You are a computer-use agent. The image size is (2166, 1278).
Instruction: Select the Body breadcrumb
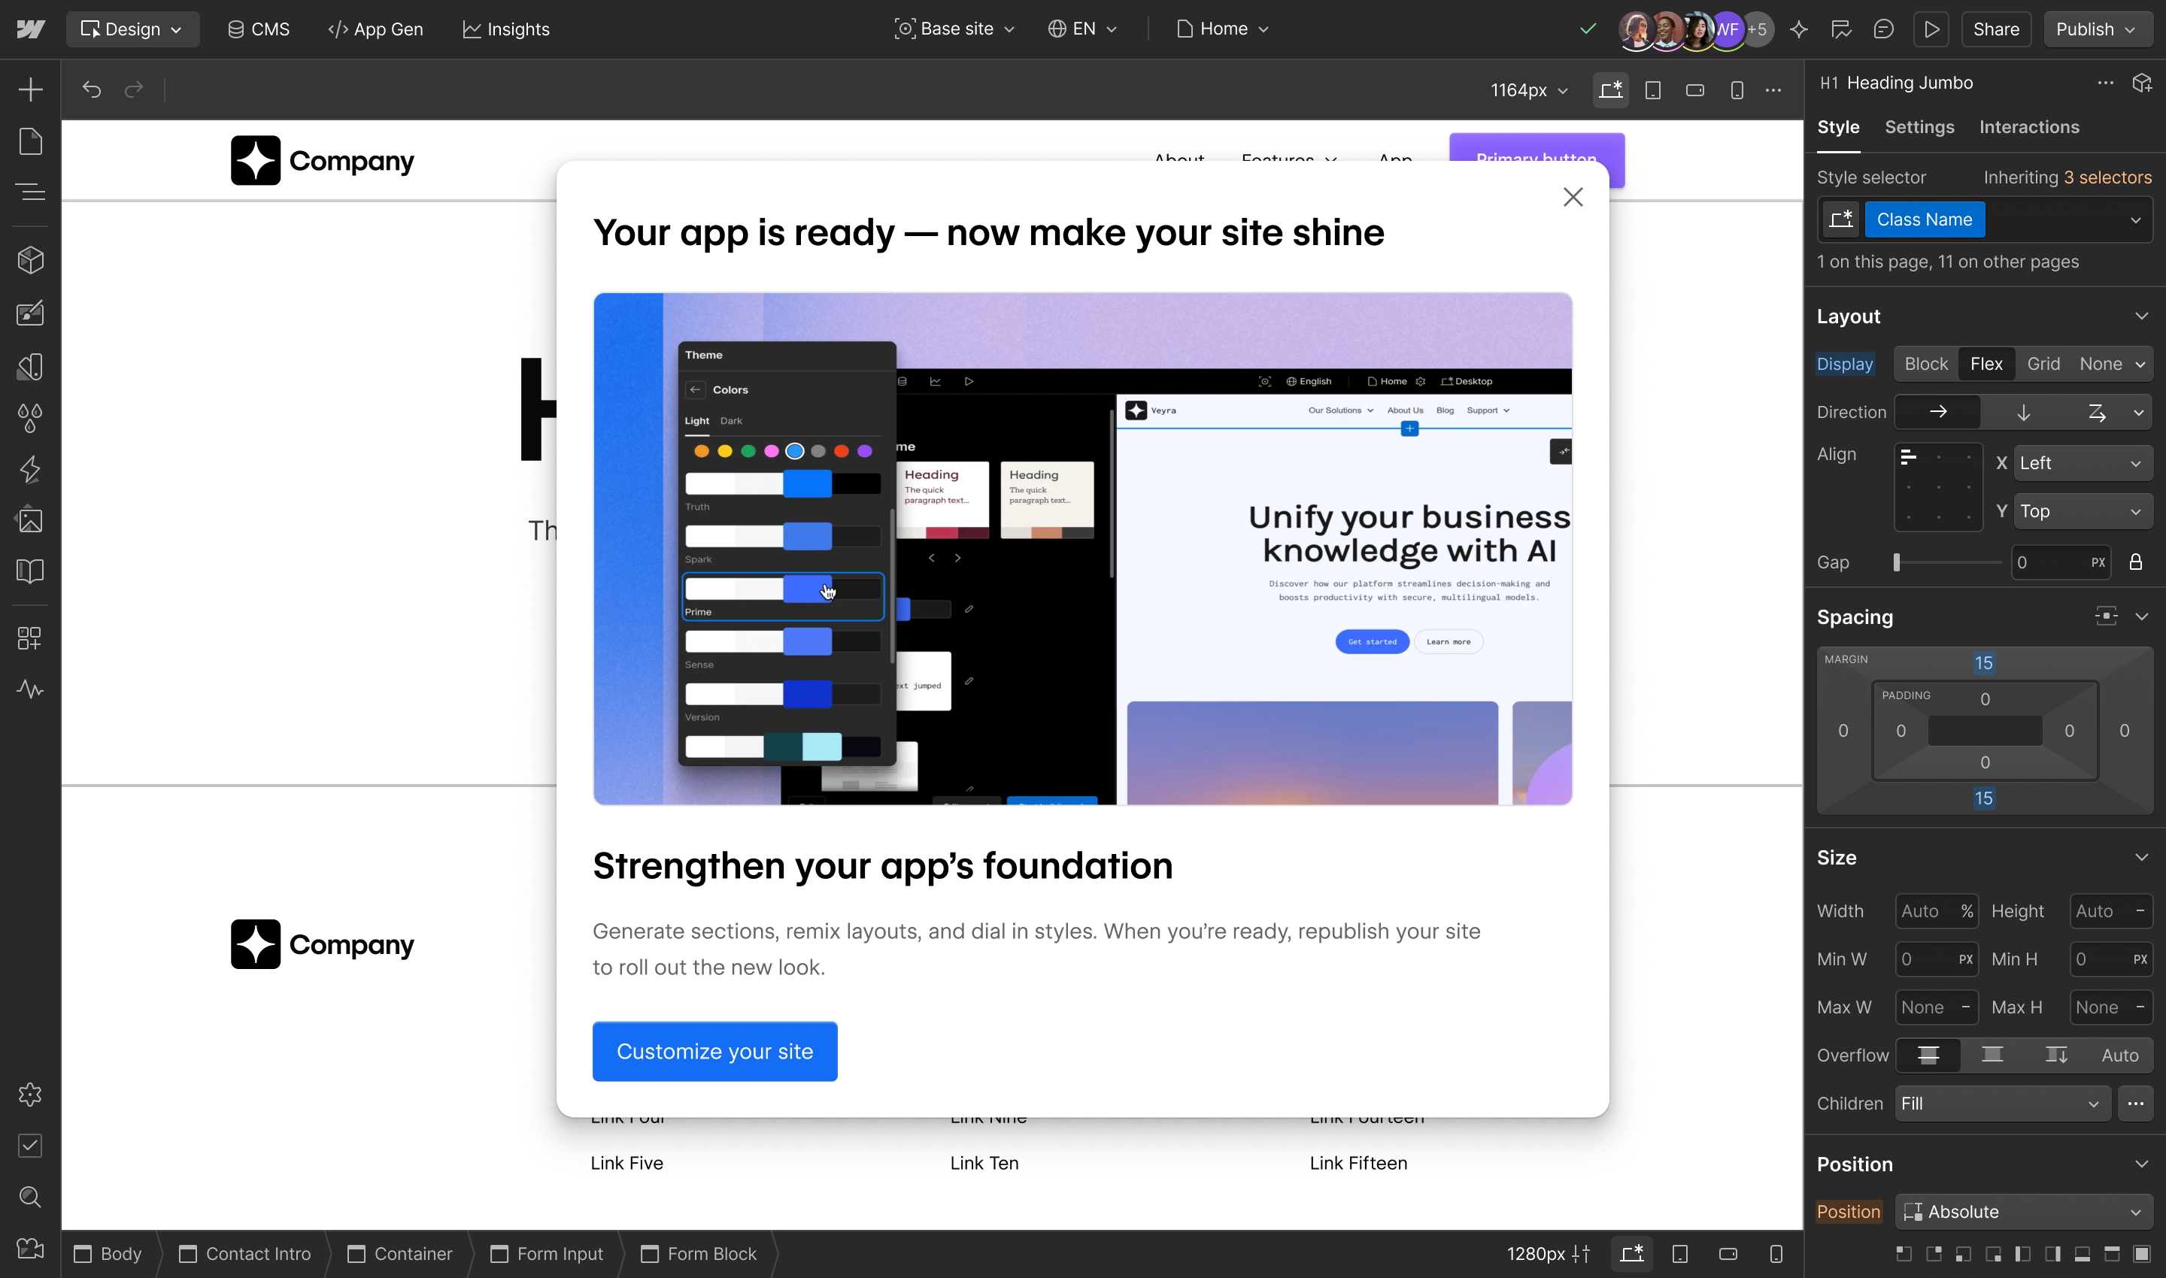(108, 1254)
